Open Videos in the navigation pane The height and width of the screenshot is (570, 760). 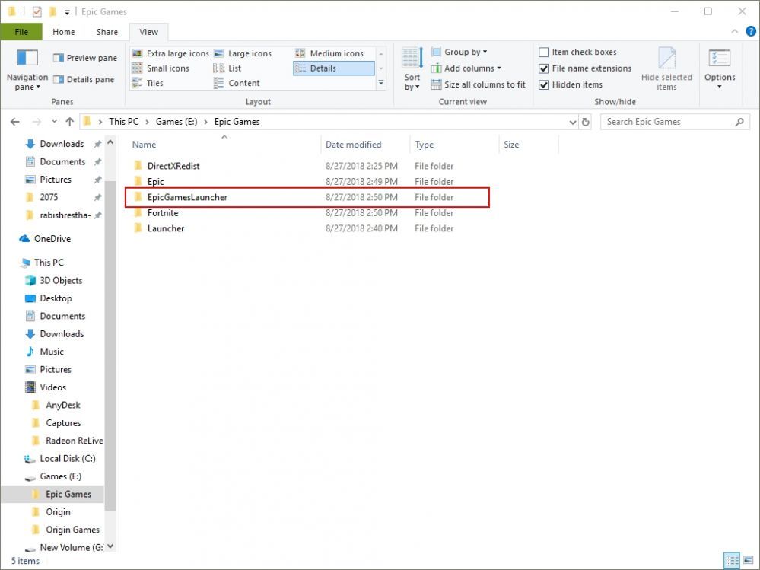coord(52,387)
